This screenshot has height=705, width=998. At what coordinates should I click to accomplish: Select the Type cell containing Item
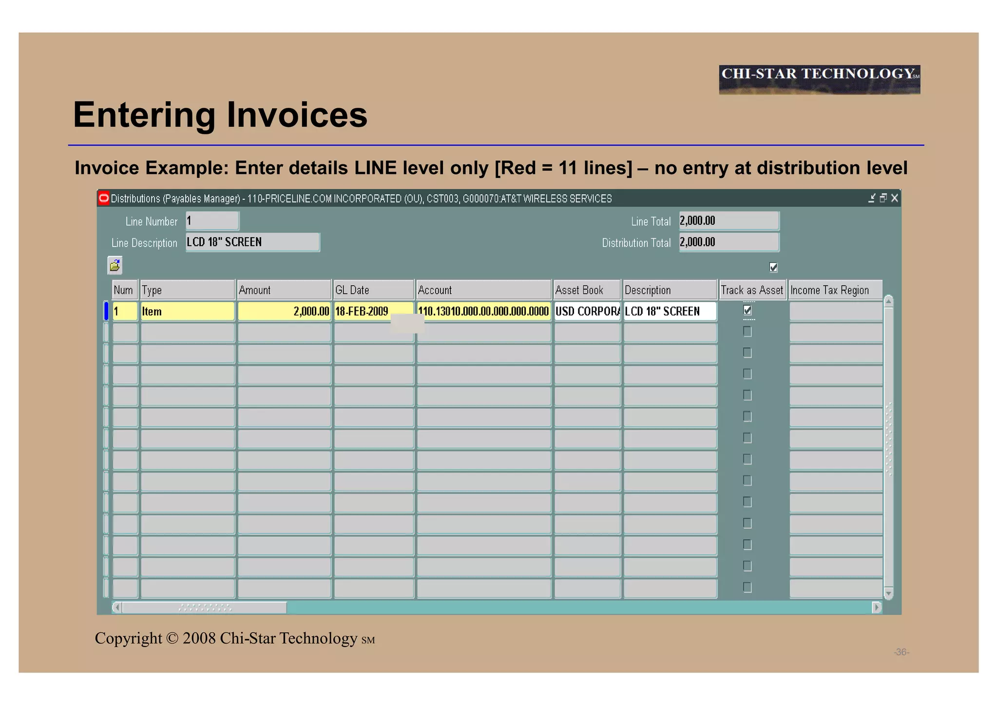[188, 311]
